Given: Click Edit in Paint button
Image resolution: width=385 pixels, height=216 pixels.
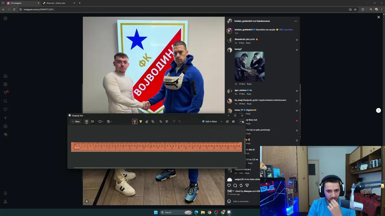Looking at the screenshot, I should pos(210,121).
